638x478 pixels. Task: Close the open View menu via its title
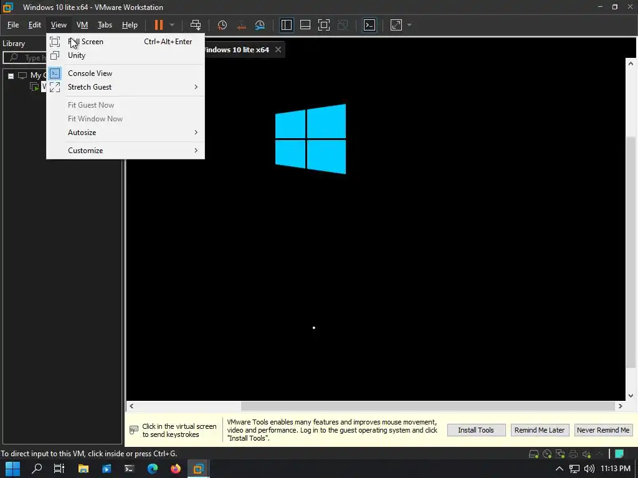pos(59,25)
